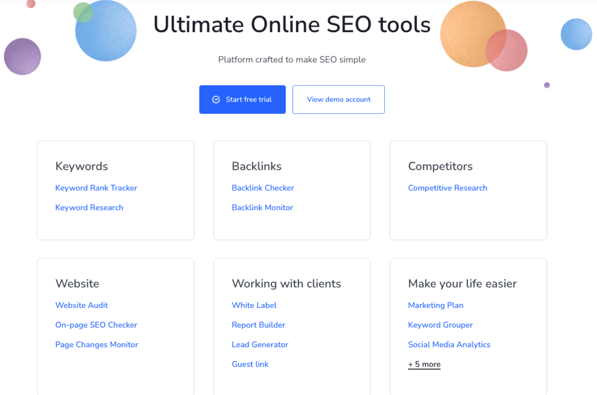Go to the Keyword Research tool
The height and width of the screenshot is (395, 597).
pyautogui.click(x=89, y=208)
